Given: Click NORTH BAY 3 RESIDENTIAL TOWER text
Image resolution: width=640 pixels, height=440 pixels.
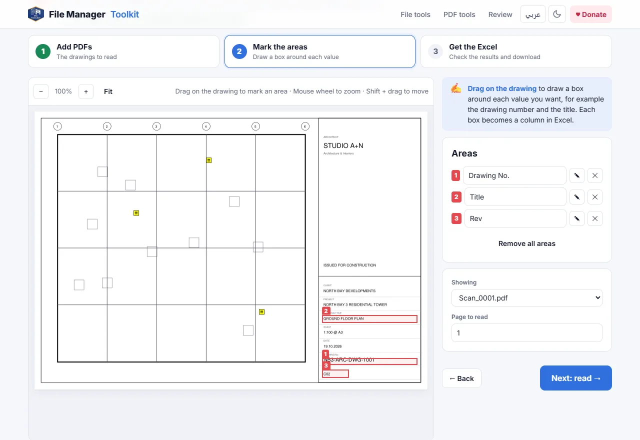Looking at the screenshot, I should (355, 304).
